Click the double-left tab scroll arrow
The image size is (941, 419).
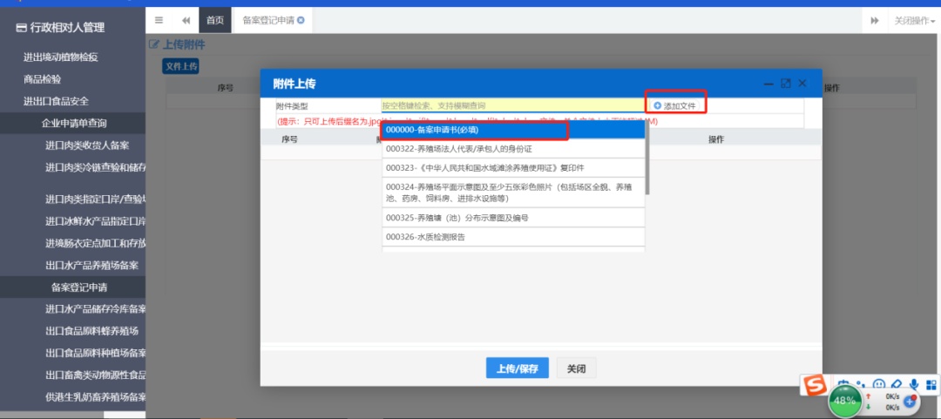186,20
